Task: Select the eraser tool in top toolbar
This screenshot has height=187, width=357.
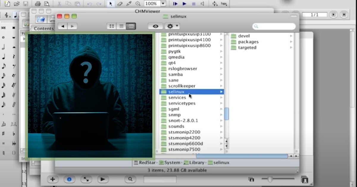Action: point(120,4)
